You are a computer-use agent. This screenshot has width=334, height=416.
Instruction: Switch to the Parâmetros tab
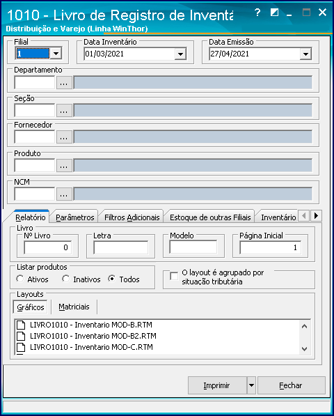tap(75, 217)
